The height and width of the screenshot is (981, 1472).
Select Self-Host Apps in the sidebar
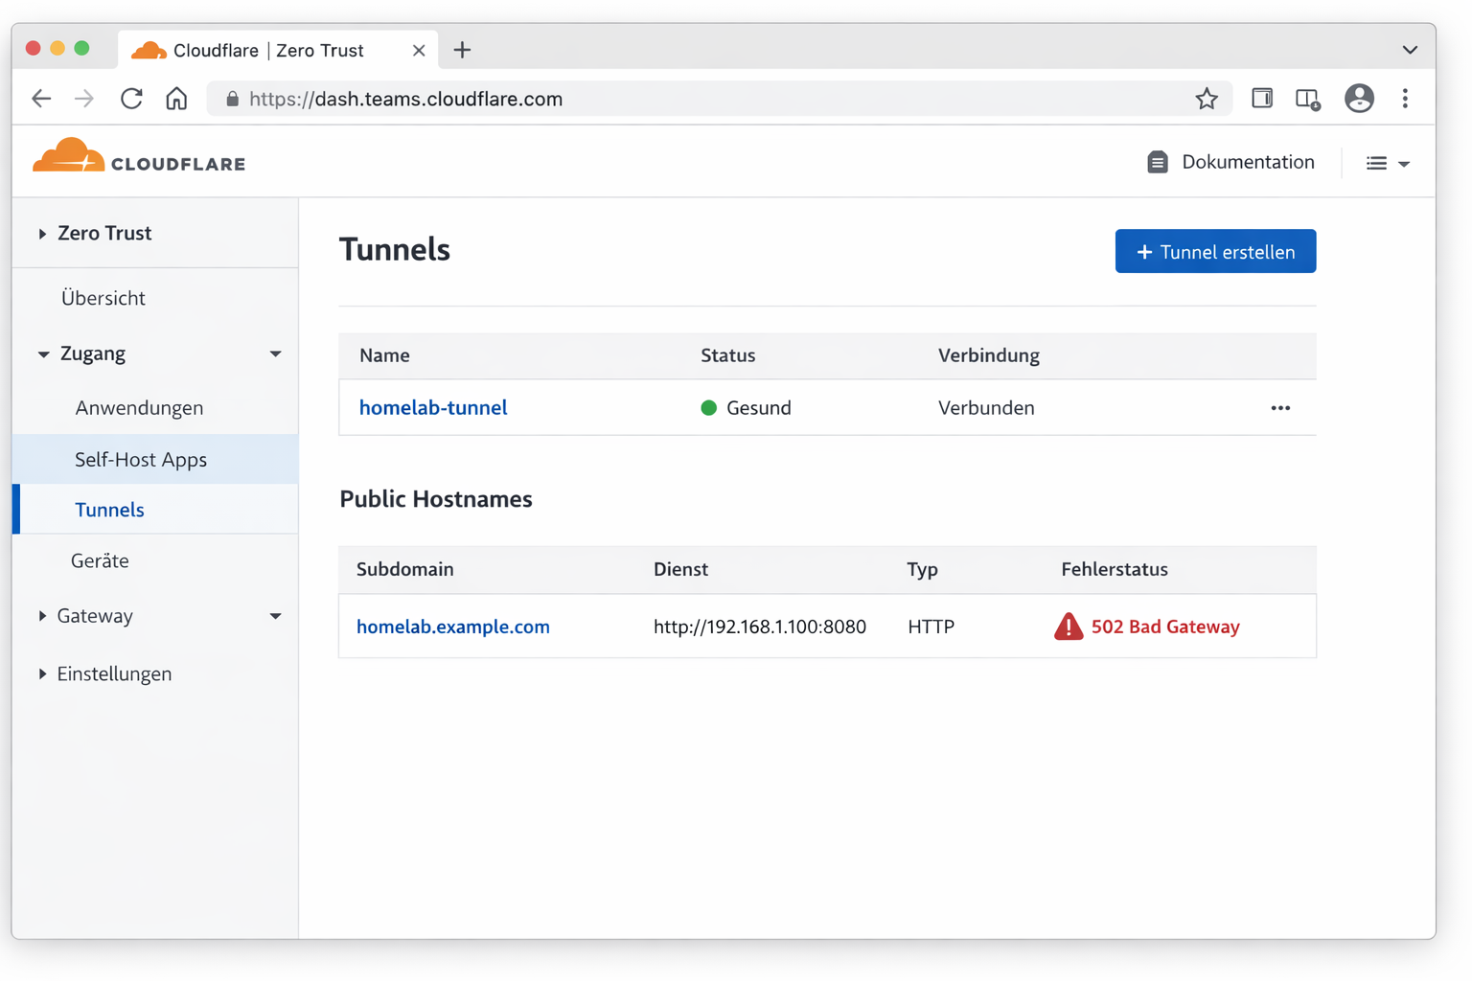[155, 459]
